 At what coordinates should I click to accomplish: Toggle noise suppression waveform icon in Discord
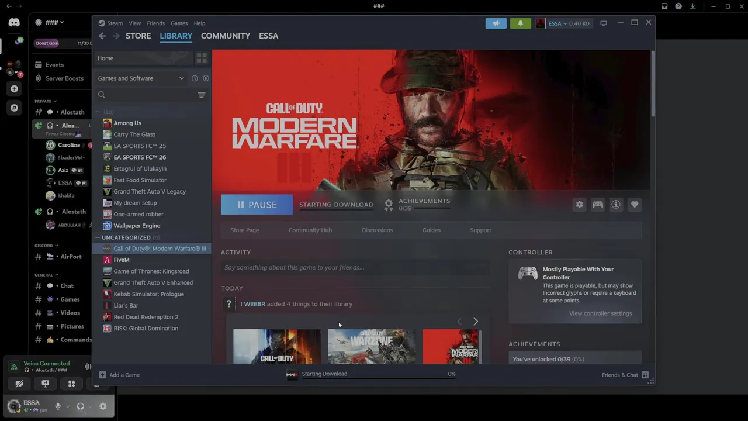point(88,367)
